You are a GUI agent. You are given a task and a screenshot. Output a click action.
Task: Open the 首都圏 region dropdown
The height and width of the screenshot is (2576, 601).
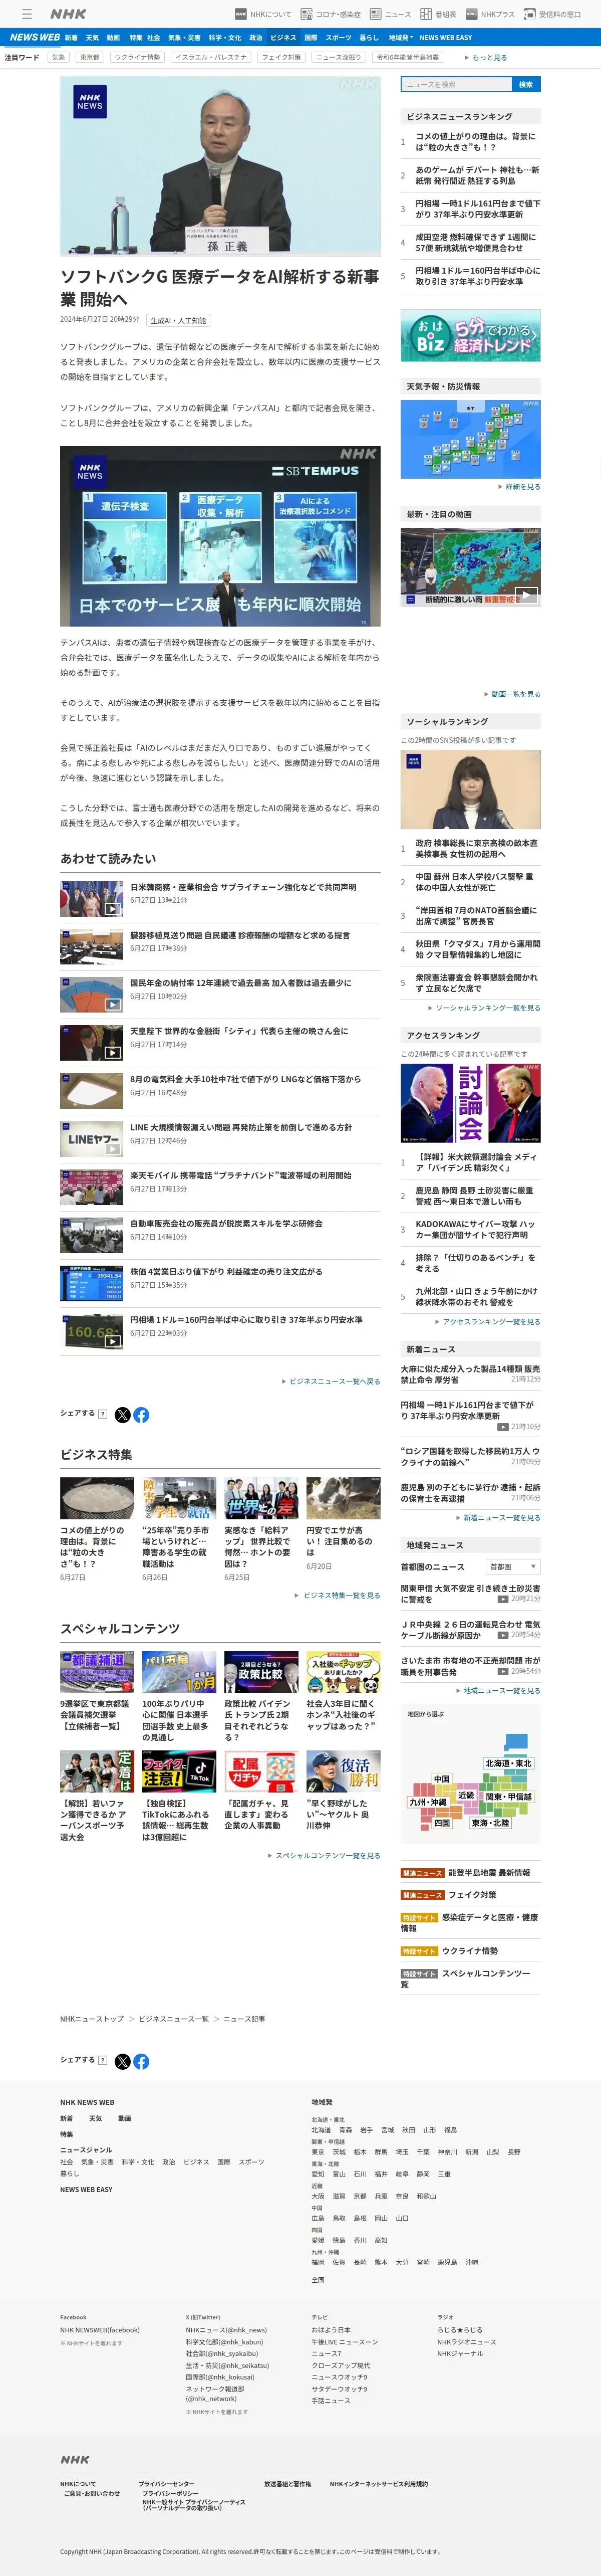point(513,1566)
